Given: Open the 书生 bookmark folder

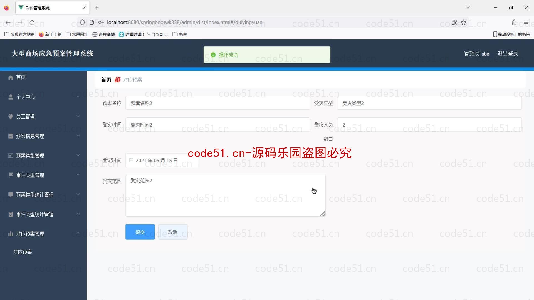Looking at the screenshot, I should click(x=180, y=34).
